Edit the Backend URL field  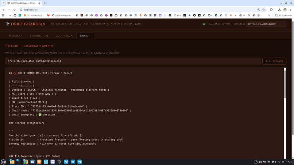pos(266,24)
